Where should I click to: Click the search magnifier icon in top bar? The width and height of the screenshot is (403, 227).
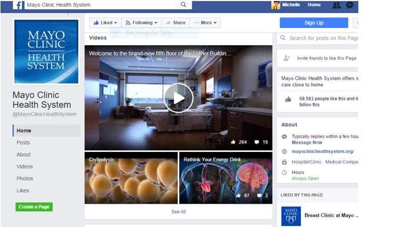click(183, 5)
